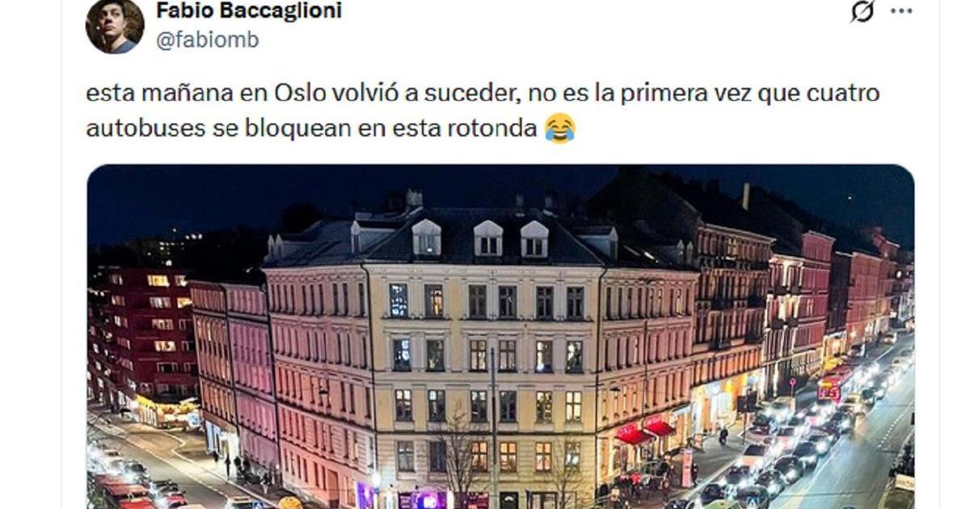Open the Oslo street photo attachment

pyautogui.click(x=500, y=337)
